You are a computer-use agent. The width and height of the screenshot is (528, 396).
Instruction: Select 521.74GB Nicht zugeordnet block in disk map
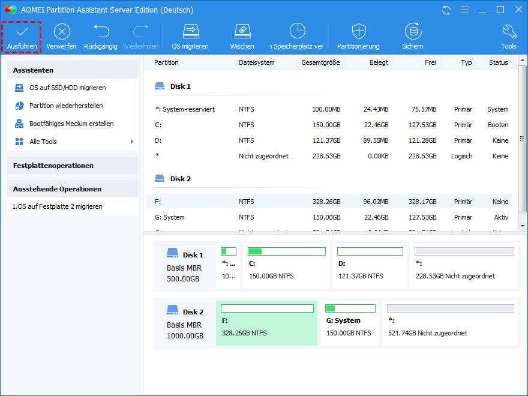[x=450, y=323]
